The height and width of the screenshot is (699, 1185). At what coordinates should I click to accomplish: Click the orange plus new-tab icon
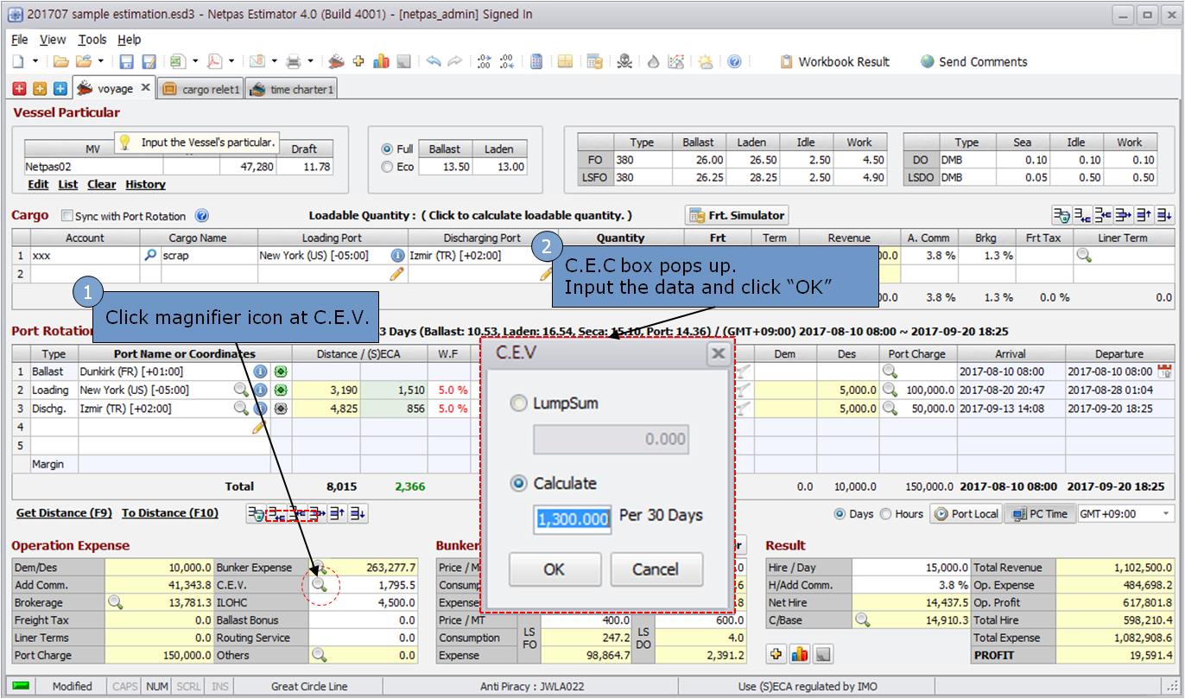40,88
